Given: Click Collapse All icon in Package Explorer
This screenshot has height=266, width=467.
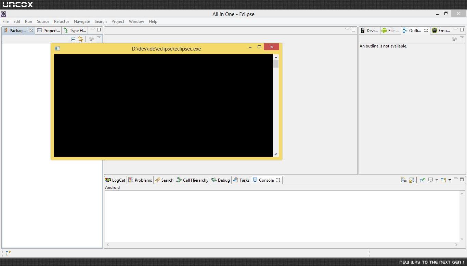Looking at the screenshot, I should click(x=73, y=39).
